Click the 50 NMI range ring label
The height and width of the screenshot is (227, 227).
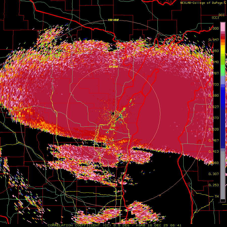click(x=113, y=67)
